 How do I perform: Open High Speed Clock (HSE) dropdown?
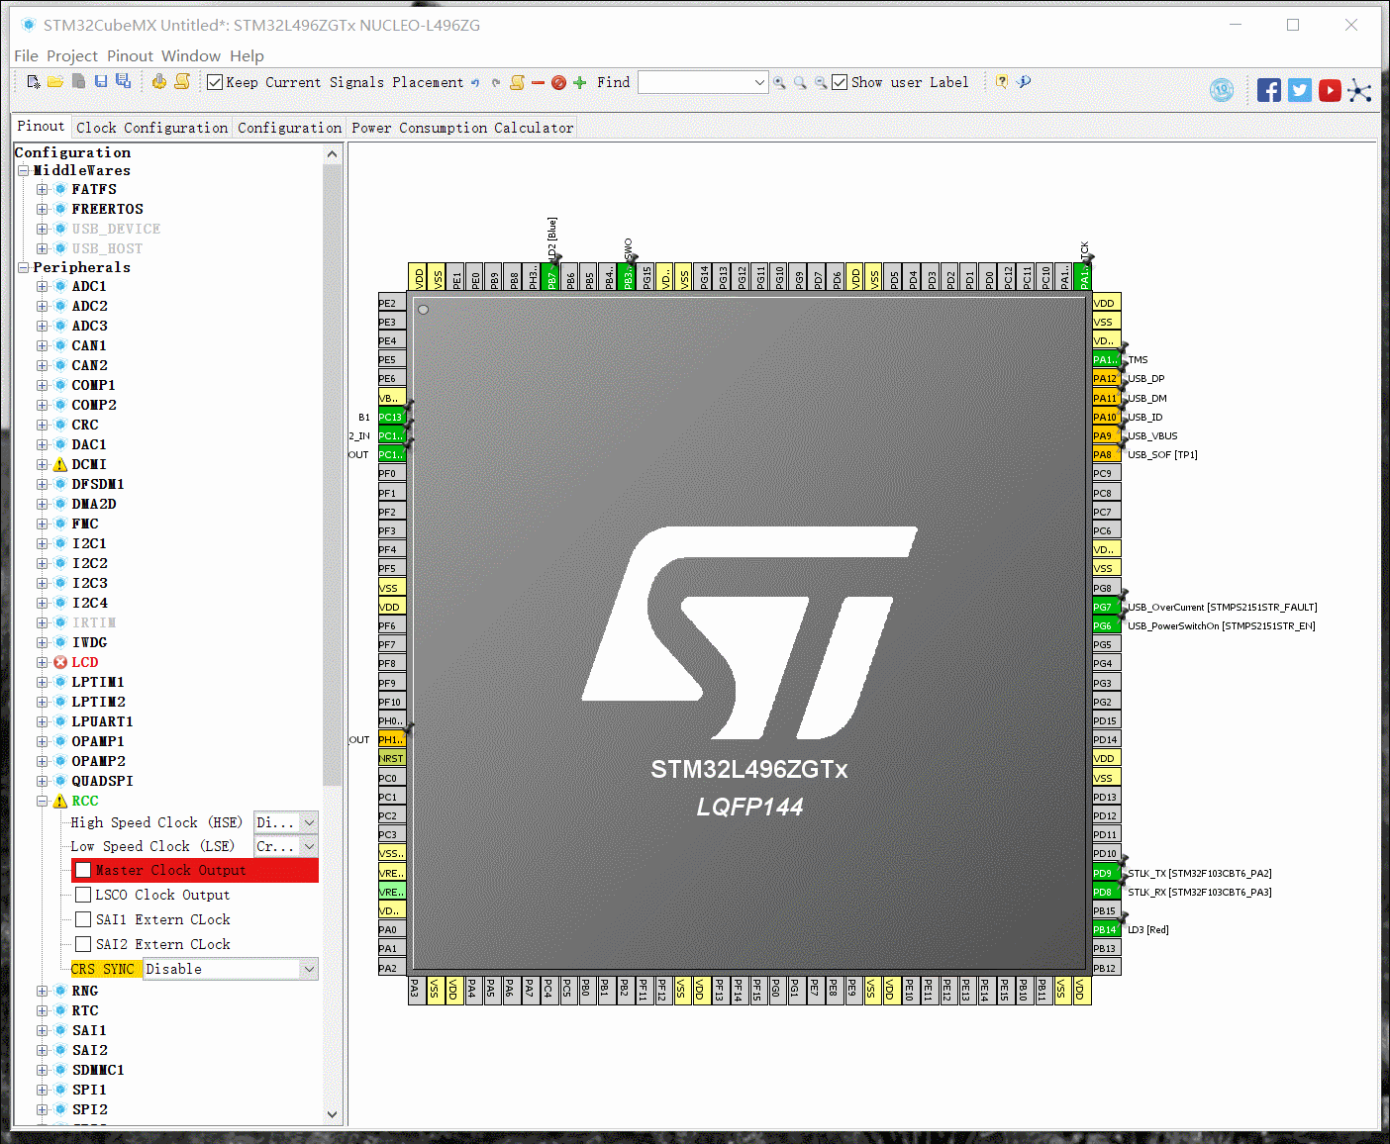point(286,822)
